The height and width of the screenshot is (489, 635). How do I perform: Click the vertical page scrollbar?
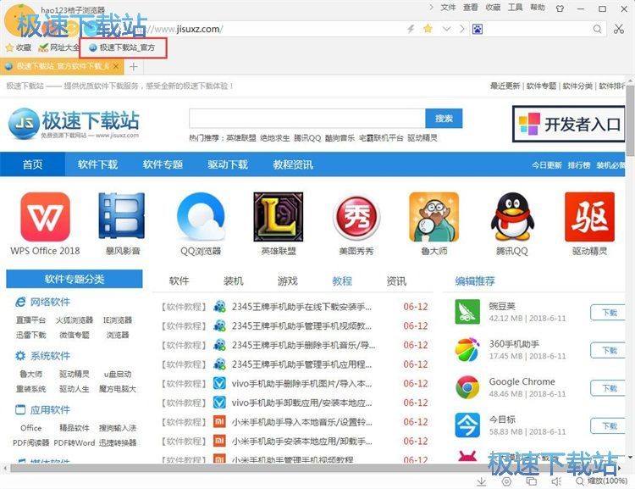point(630,122)
